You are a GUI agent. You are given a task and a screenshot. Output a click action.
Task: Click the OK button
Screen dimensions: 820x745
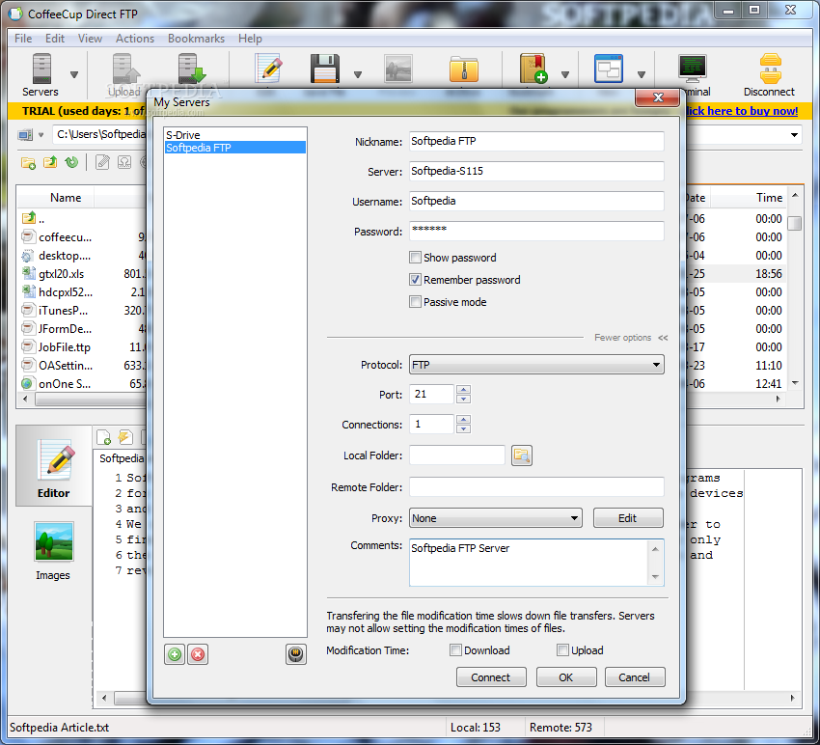click(x=566, y=677)
